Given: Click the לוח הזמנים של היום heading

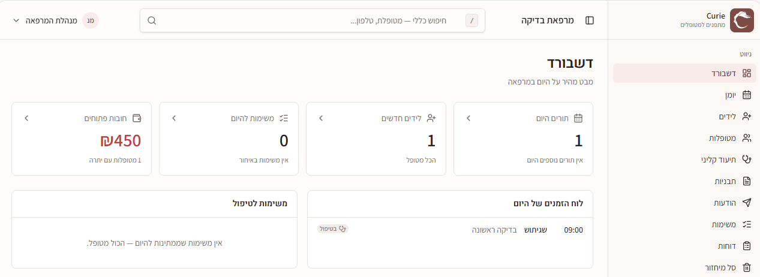Looking at the screenshot, I should tap(548, 204).
